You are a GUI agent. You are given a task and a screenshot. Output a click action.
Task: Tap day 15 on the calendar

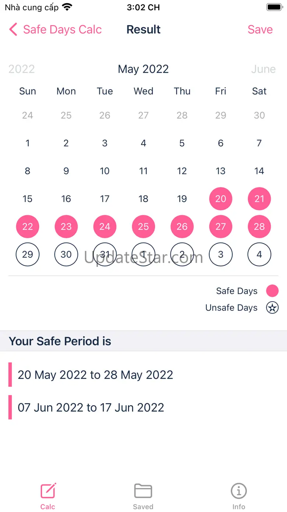click(28, 199)
